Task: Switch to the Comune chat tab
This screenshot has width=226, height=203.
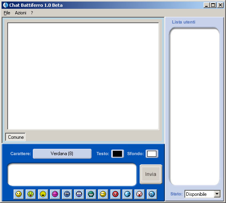Action: pos(16,137)
